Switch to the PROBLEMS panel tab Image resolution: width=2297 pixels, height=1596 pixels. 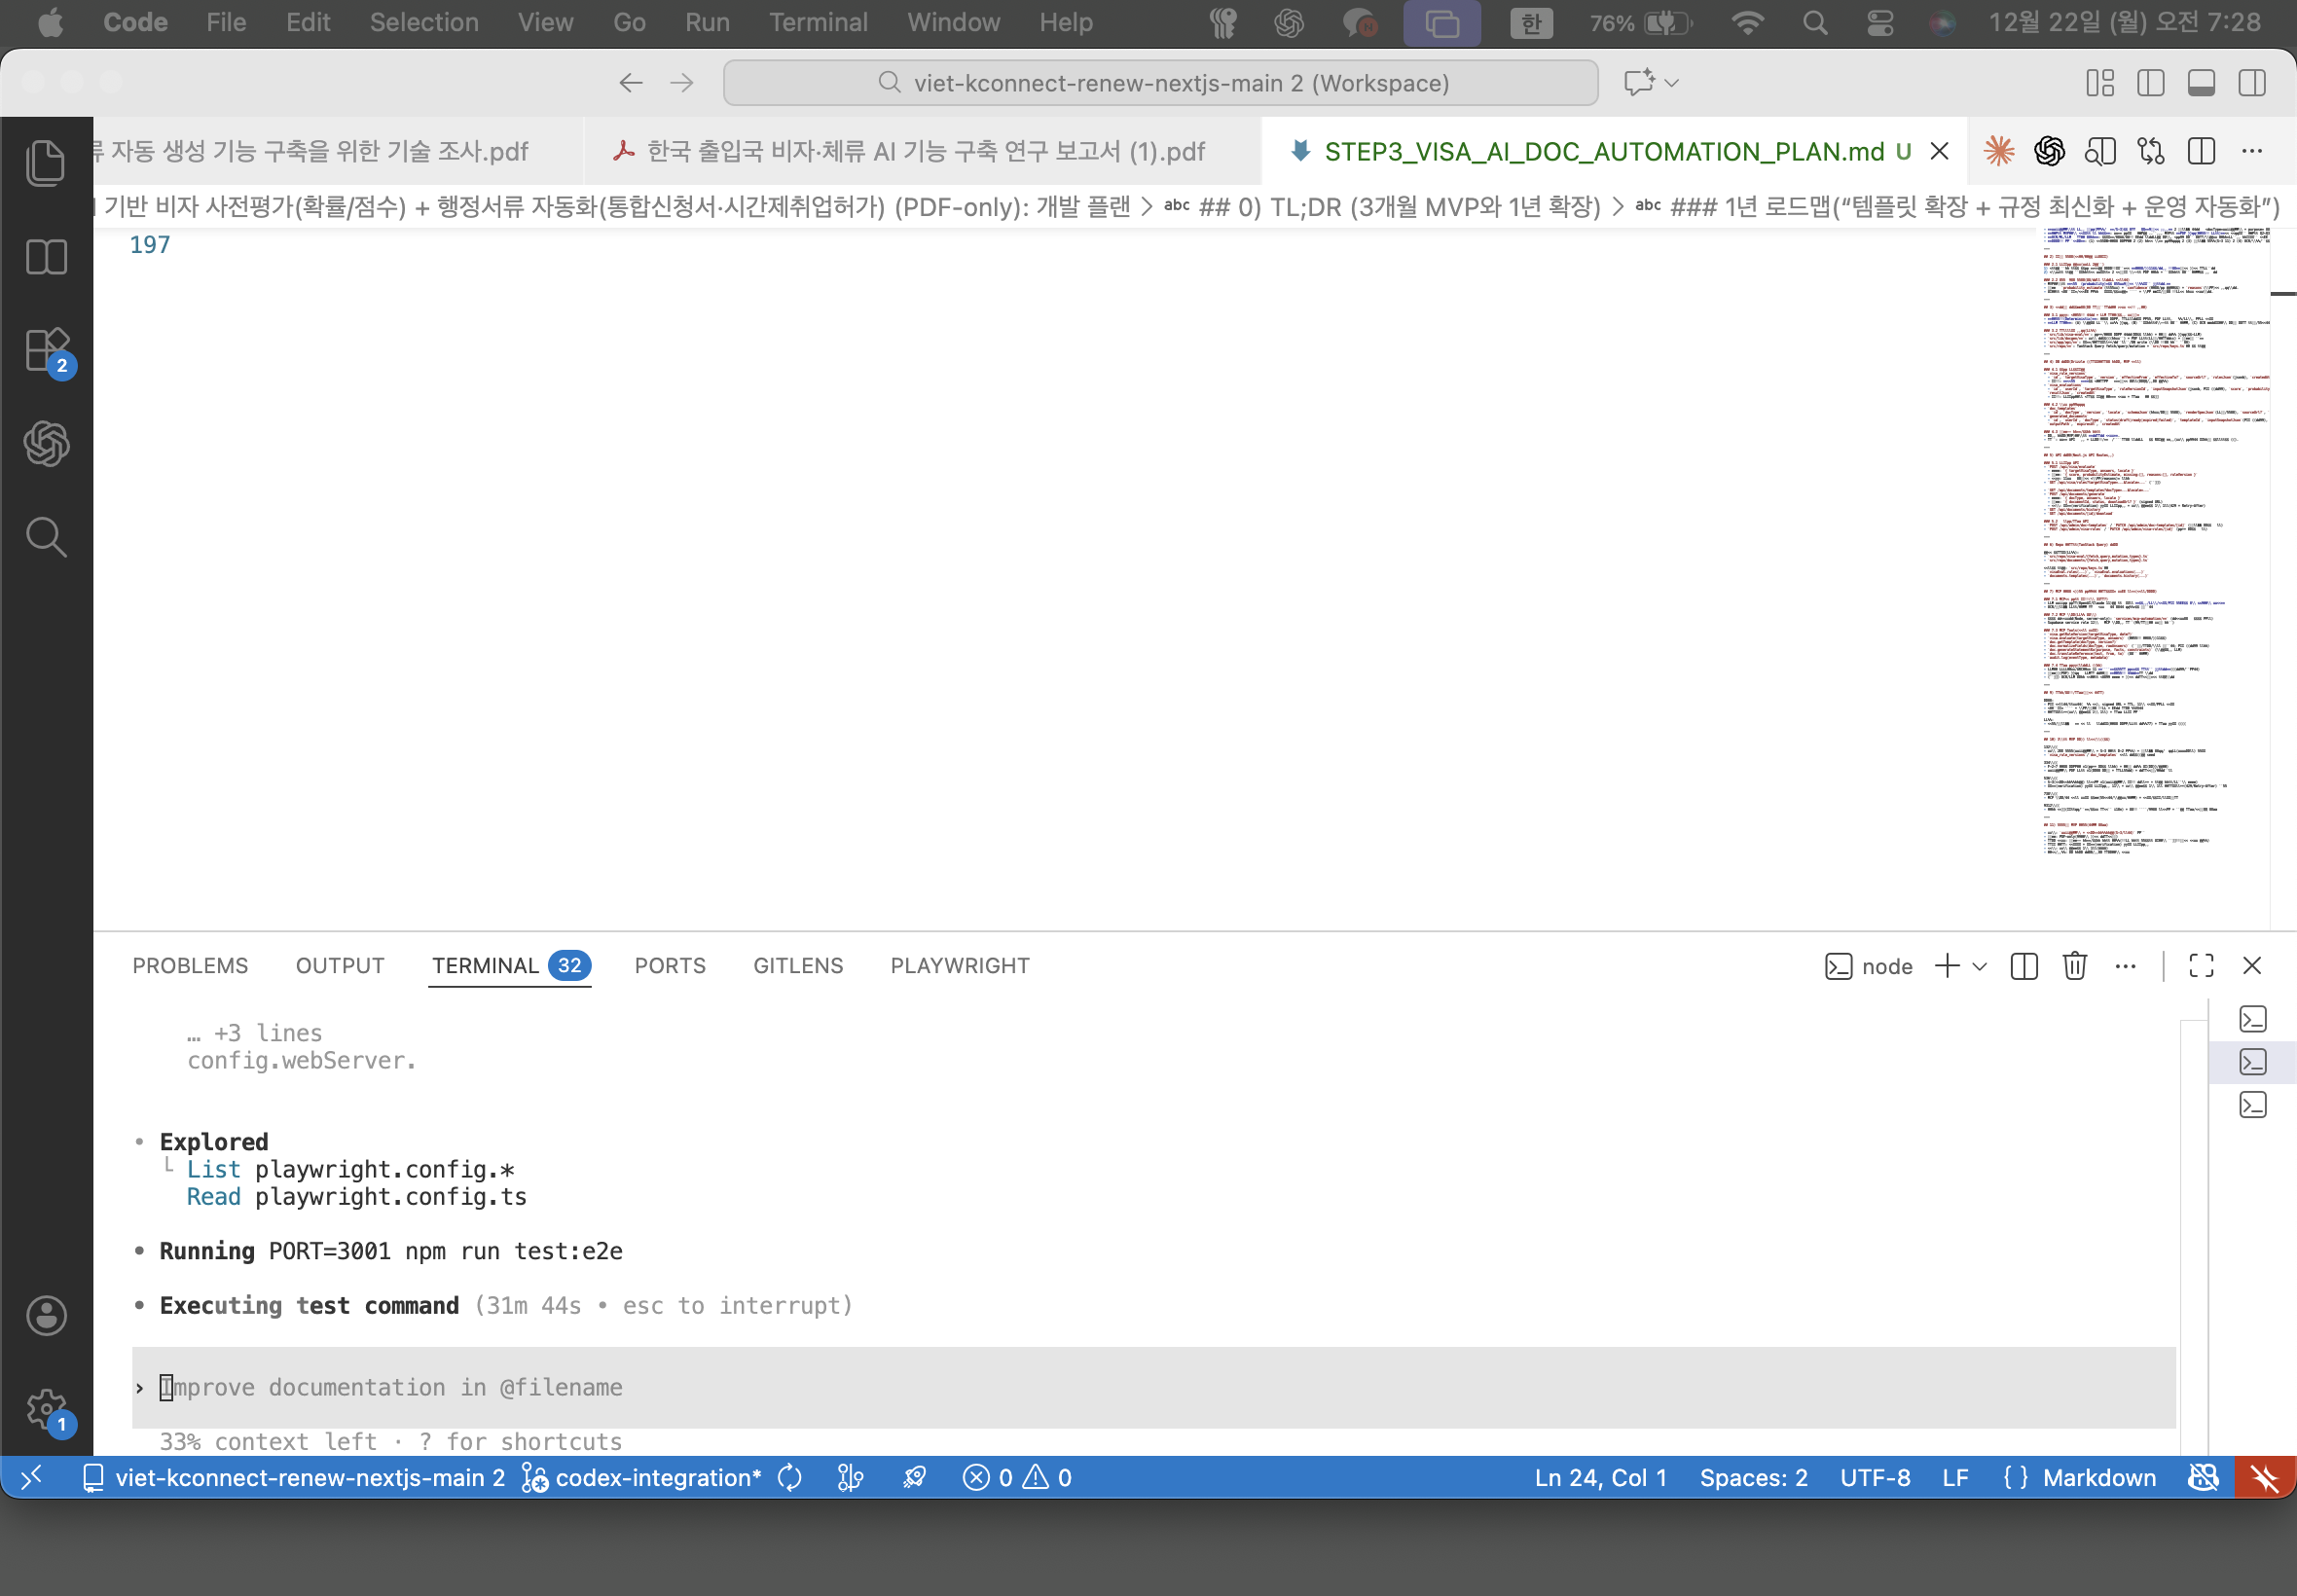click(x=190, y=966)
